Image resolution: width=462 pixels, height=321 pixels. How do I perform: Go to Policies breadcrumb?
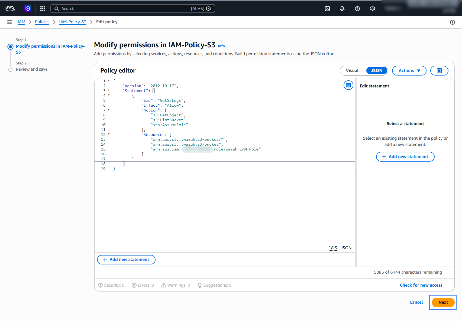42,22
